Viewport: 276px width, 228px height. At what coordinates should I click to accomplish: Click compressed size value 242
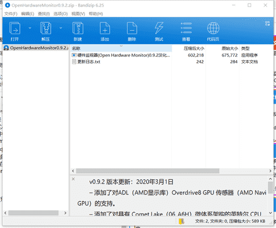pos(200,62)
